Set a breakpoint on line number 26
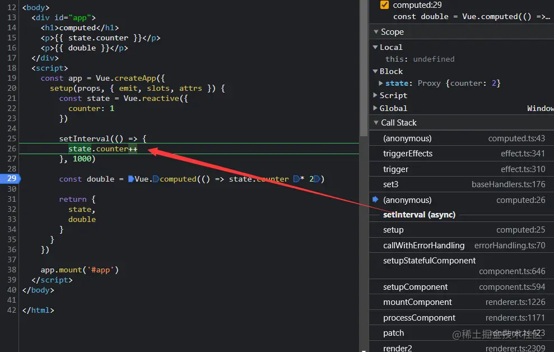Image resolution: width=554 pixels, height=352 pixels. (12, 149)
